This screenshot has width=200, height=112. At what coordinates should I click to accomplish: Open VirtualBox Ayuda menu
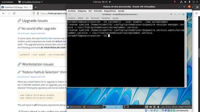121,11
